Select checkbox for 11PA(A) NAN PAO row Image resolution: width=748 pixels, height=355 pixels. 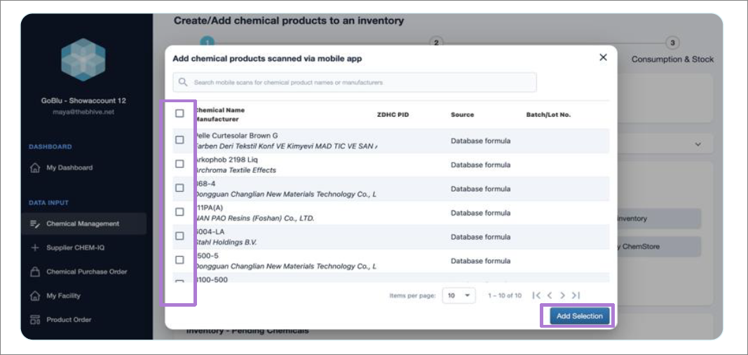(x=180, y=212)
